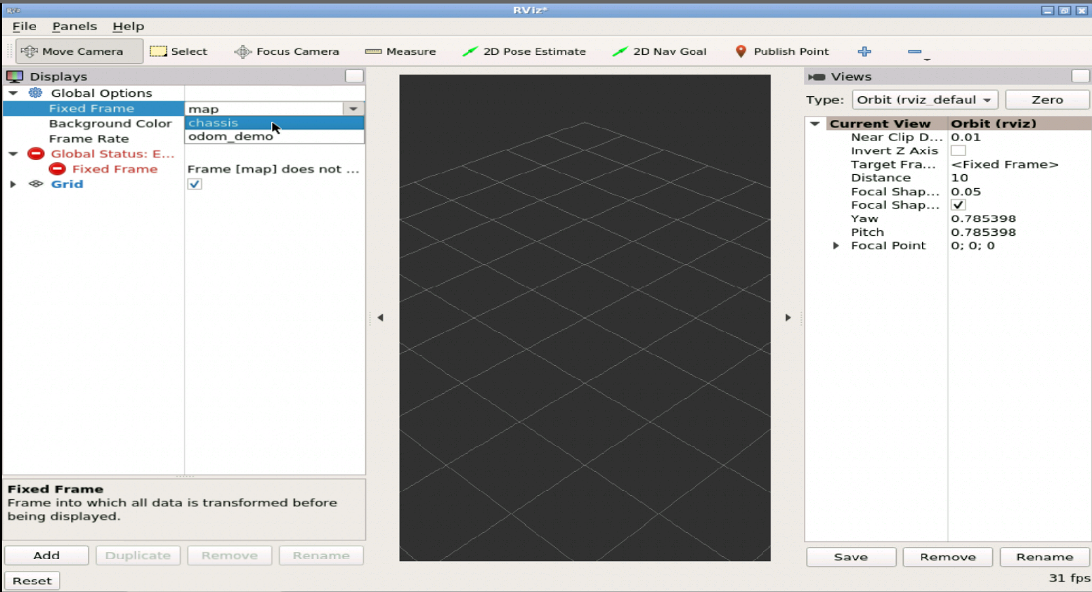Click the Near Clip value 0.01
This screenshot has width=1092, height=592.
pos(966,137)
